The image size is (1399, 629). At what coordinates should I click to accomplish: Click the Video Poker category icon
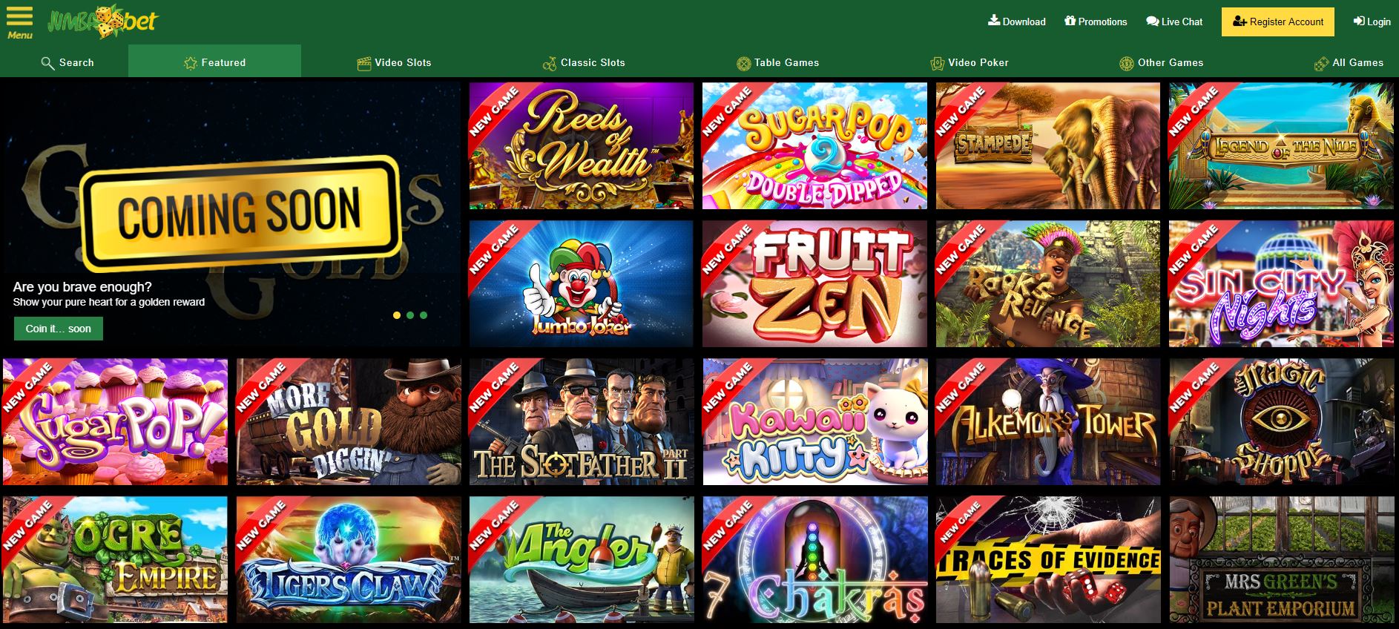point(938,63)
